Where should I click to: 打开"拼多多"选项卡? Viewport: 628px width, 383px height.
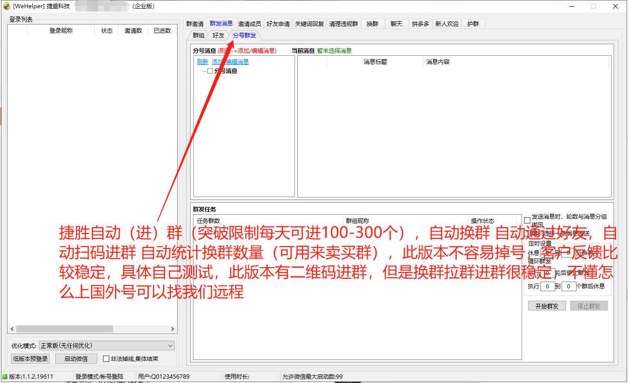point(420,23)
